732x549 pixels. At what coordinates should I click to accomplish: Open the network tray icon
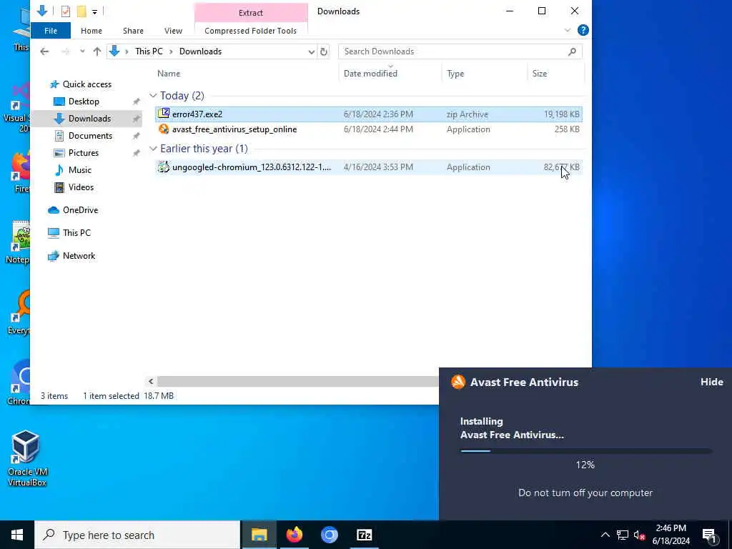(x=623, y=535)
